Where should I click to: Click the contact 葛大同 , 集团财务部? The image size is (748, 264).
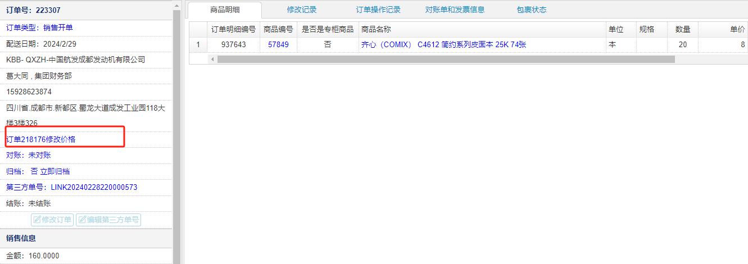click(39, 75)
